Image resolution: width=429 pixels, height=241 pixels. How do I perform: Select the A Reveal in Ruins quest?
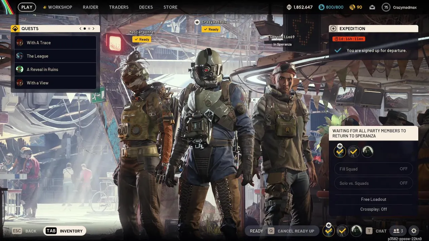55,69
